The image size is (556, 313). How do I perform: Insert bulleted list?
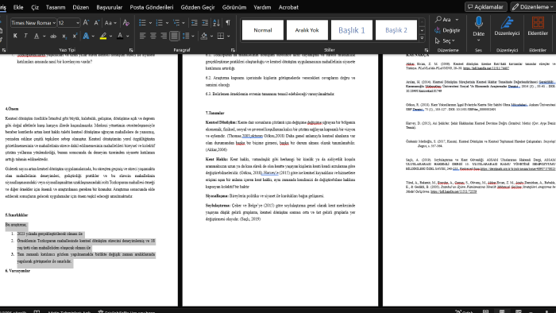(x=142, y=23)
